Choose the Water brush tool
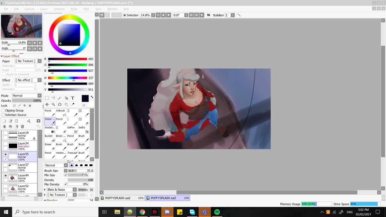 click(50, 121)
